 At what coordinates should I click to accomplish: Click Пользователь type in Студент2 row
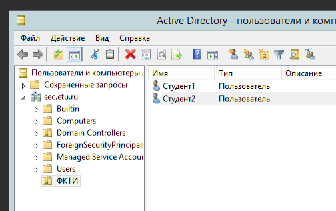244,99
